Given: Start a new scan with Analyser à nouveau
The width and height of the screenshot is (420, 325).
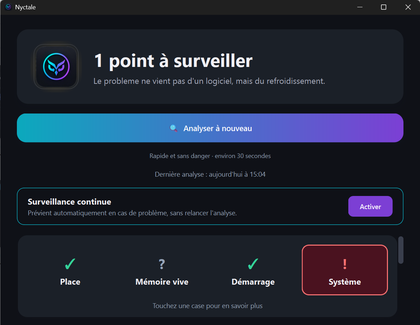Looking at the screenshot, I should [x=210, y=128].
